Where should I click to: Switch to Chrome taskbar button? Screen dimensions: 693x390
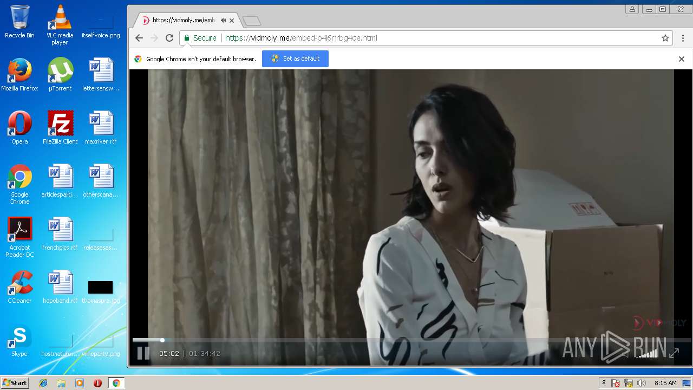click(116, 383)
